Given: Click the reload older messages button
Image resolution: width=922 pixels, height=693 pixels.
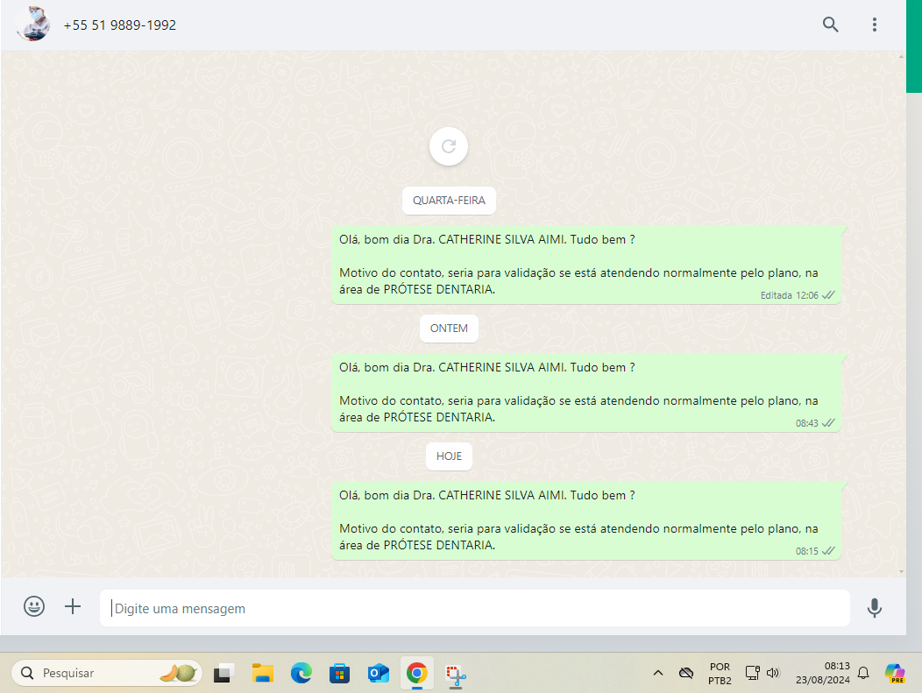Looking at the screenshot, I should (449, 146).
